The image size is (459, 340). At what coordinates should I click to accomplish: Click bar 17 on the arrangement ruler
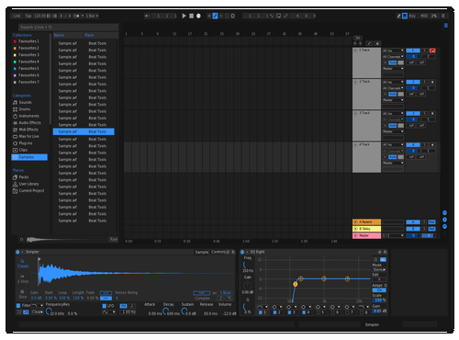(190, 34)
